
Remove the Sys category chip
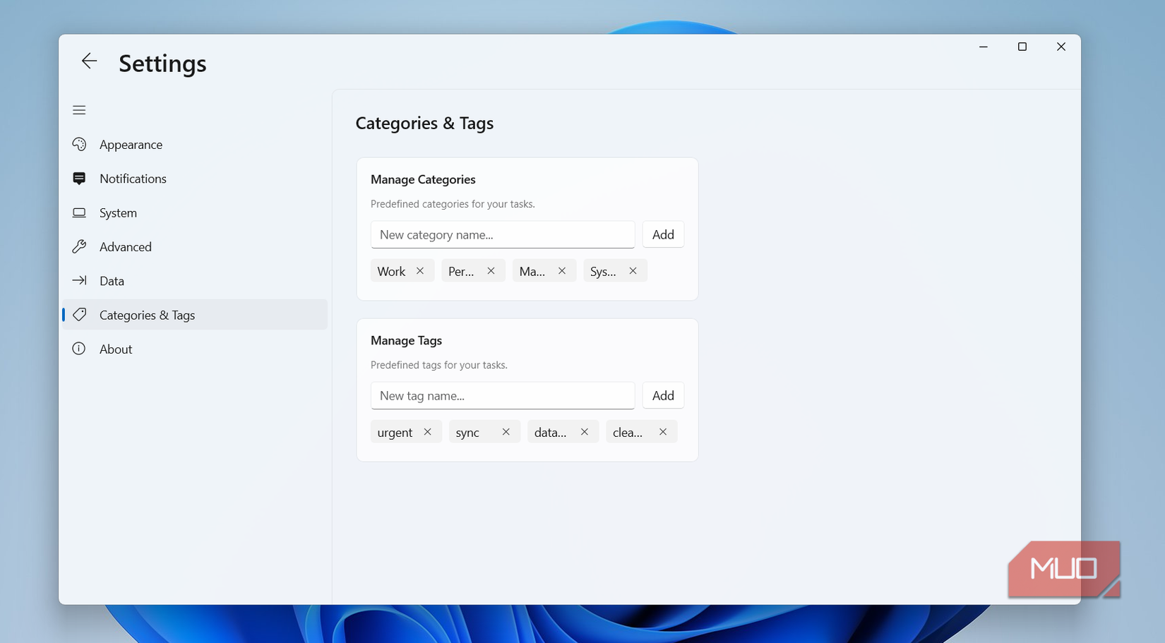(x=633, y=270)
